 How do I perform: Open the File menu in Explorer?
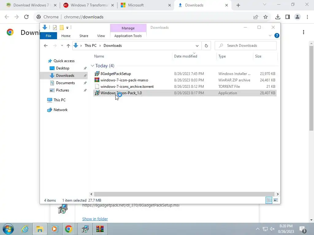point(48,36)
